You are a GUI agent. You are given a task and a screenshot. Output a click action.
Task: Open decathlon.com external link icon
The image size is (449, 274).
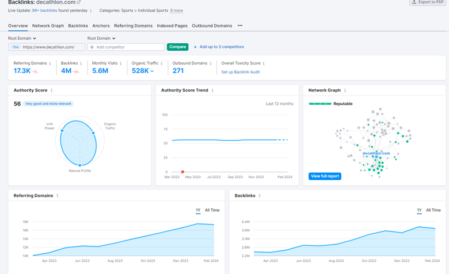[79, 2]
